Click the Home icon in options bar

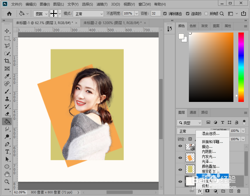click(x=9, y=14)
